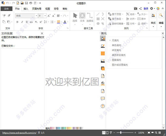Click the share icon near login
This screenshot has height=136, width=166.
(140, 9)
